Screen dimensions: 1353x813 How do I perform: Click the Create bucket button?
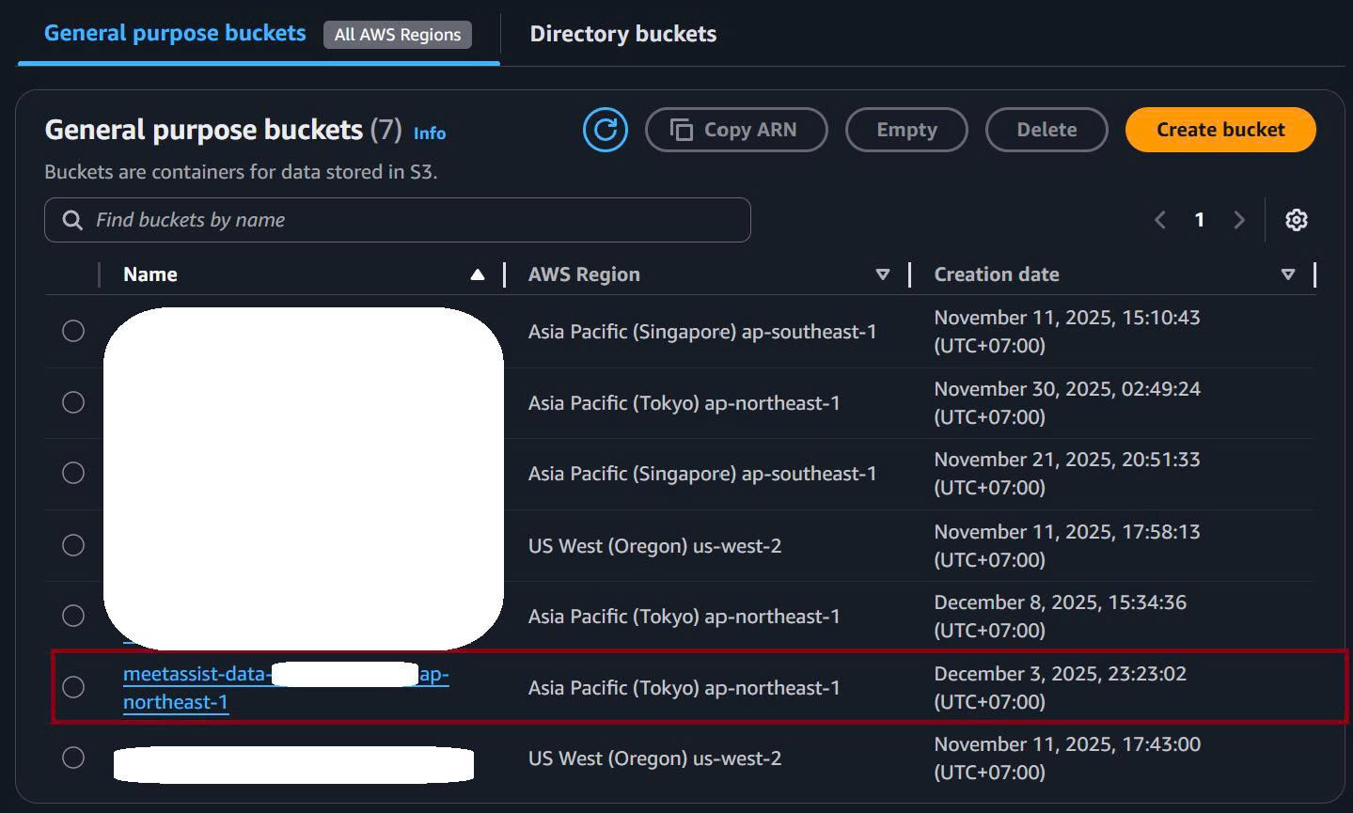(x=1219, y=130)
